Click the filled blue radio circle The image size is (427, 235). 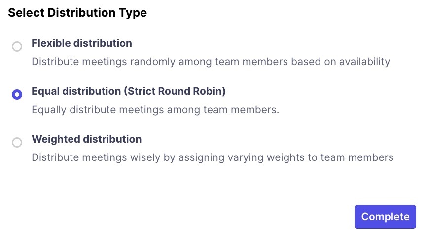(x=17, y=95)
